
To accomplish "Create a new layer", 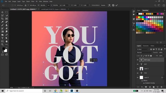I will [x=157, y=87].
